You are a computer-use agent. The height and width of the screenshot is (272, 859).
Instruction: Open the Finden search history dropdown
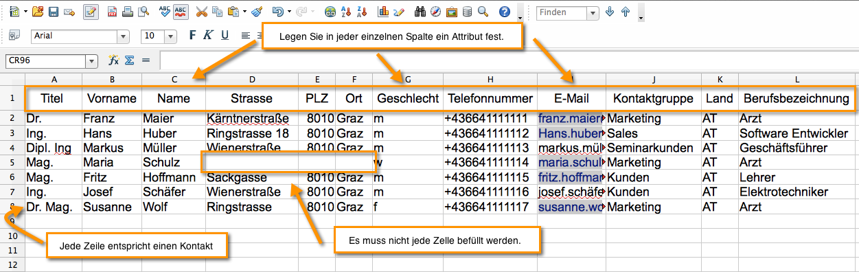[593, 13]
